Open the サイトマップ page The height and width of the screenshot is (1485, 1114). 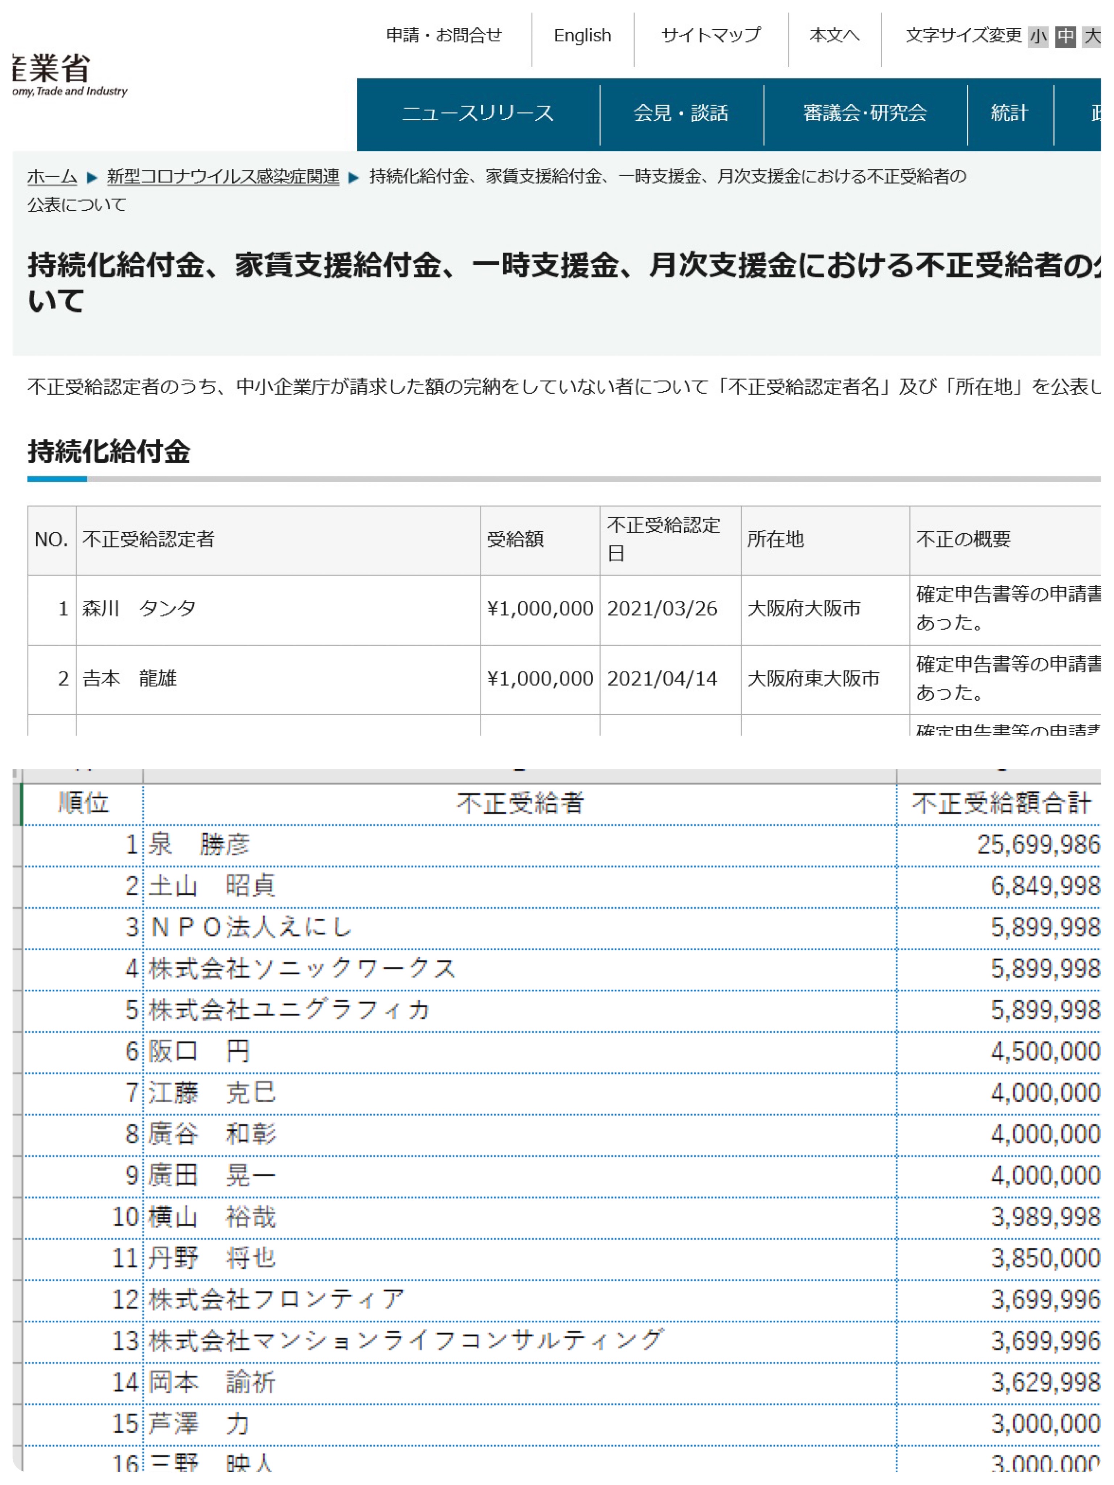click(711, 35)
